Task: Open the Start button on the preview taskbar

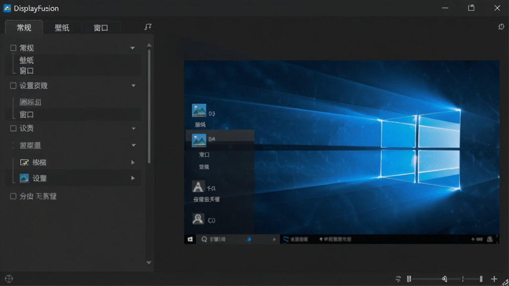Action: tap(190, 239)
